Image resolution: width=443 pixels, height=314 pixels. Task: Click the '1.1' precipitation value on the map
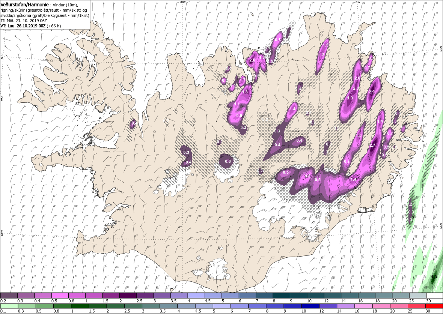tap(237, 104)
